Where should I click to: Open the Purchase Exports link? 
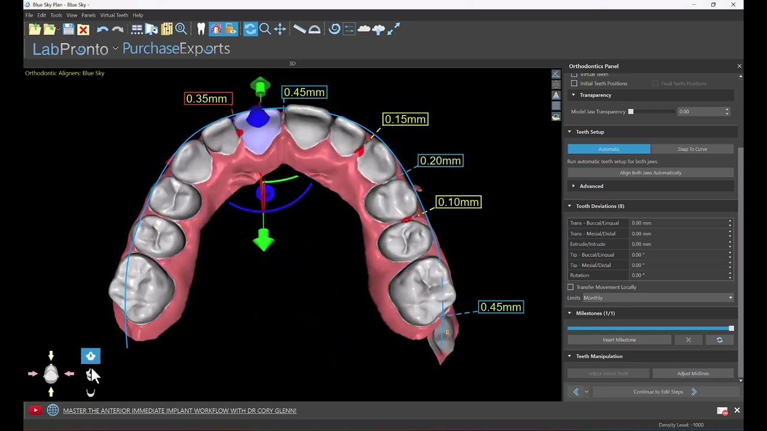(176, 48)
